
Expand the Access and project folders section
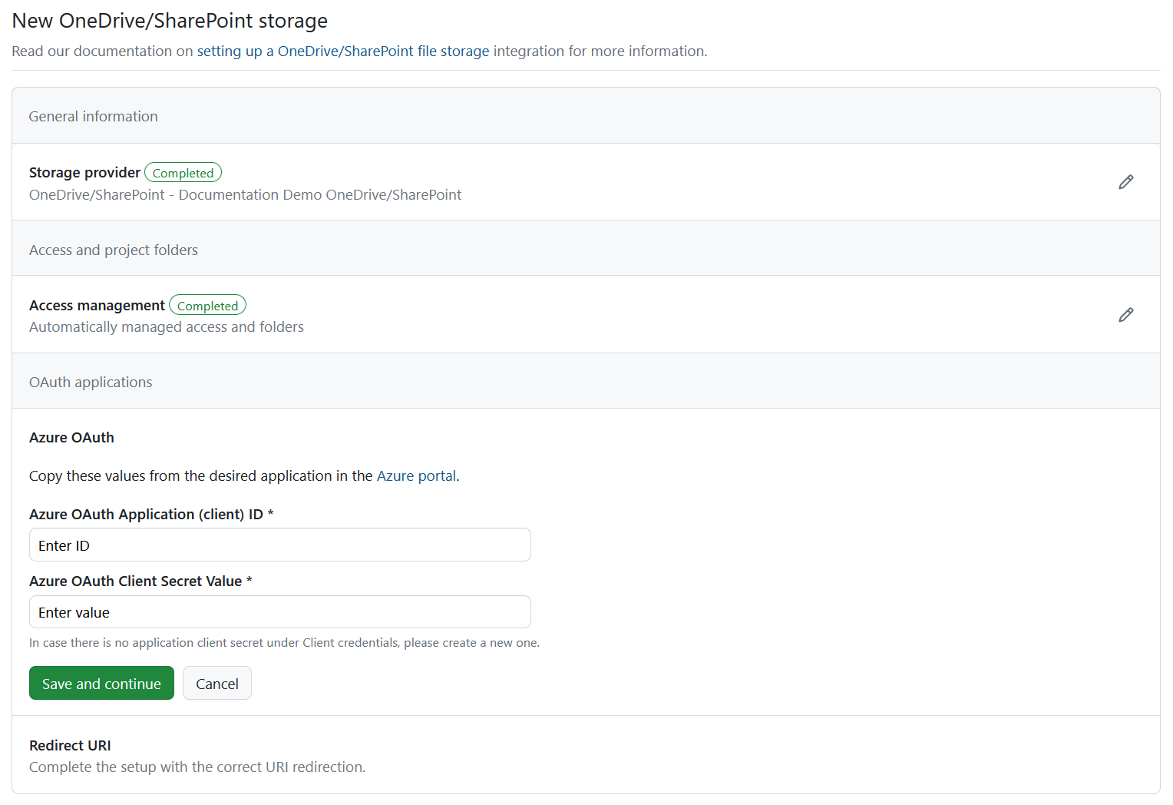click(x=113, y=249)
